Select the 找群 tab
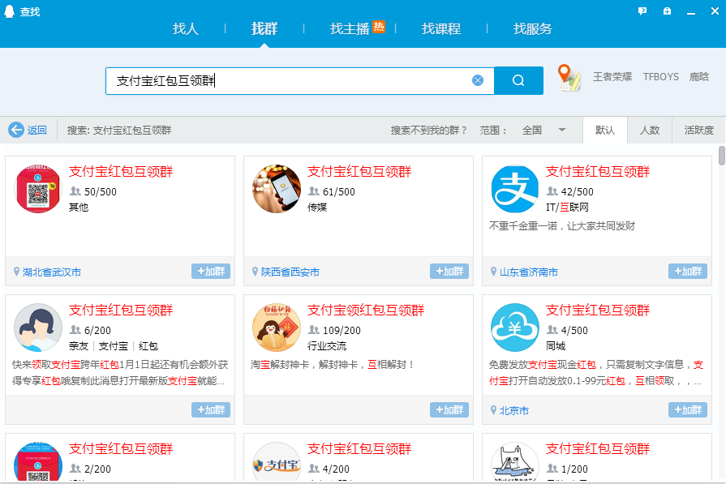Image resolution: width=726 pixels, height=484 pixels. (x=264, y=28)
